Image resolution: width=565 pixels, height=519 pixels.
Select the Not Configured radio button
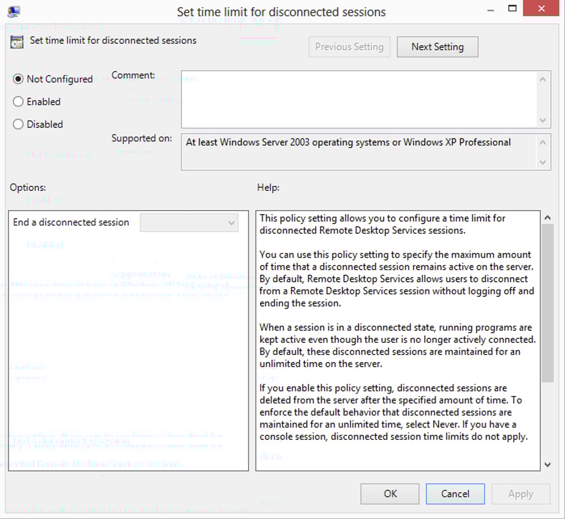click(x=18, y=79)
